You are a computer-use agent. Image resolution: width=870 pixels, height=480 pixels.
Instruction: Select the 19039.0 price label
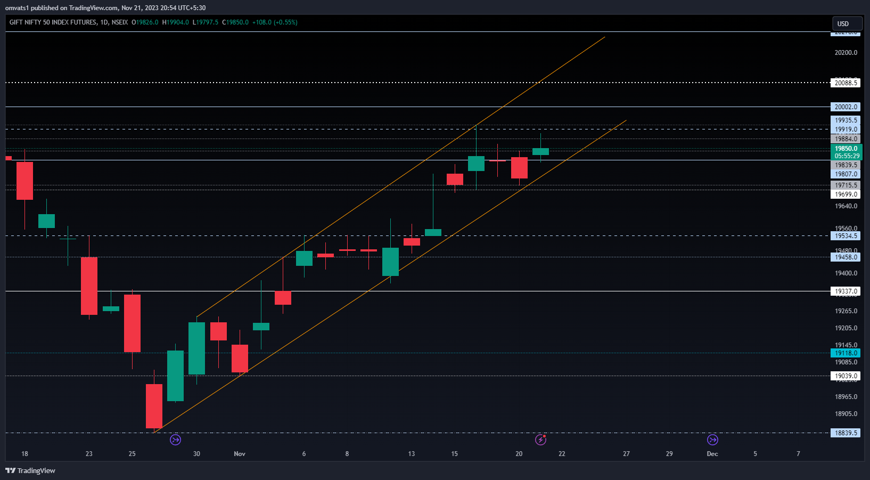846,376
